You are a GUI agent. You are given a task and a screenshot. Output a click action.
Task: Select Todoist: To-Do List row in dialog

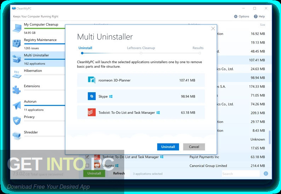click(x=127, y=113)
